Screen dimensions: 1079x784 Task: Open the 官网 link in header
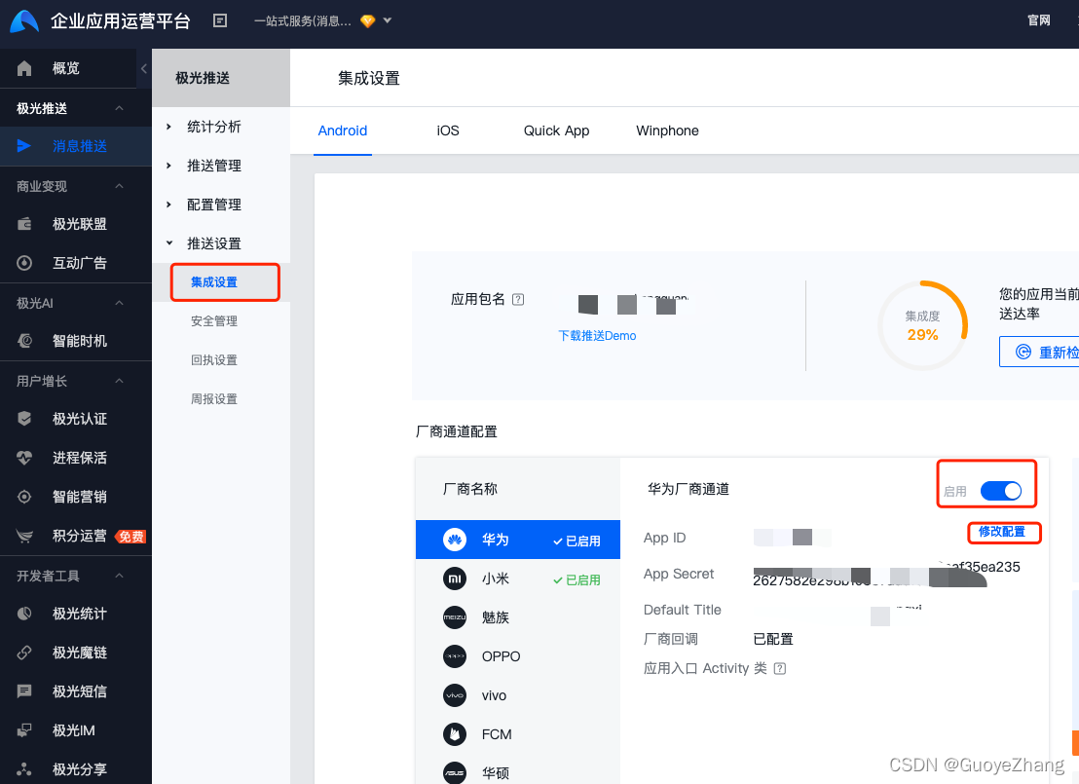pos(1038,20)
